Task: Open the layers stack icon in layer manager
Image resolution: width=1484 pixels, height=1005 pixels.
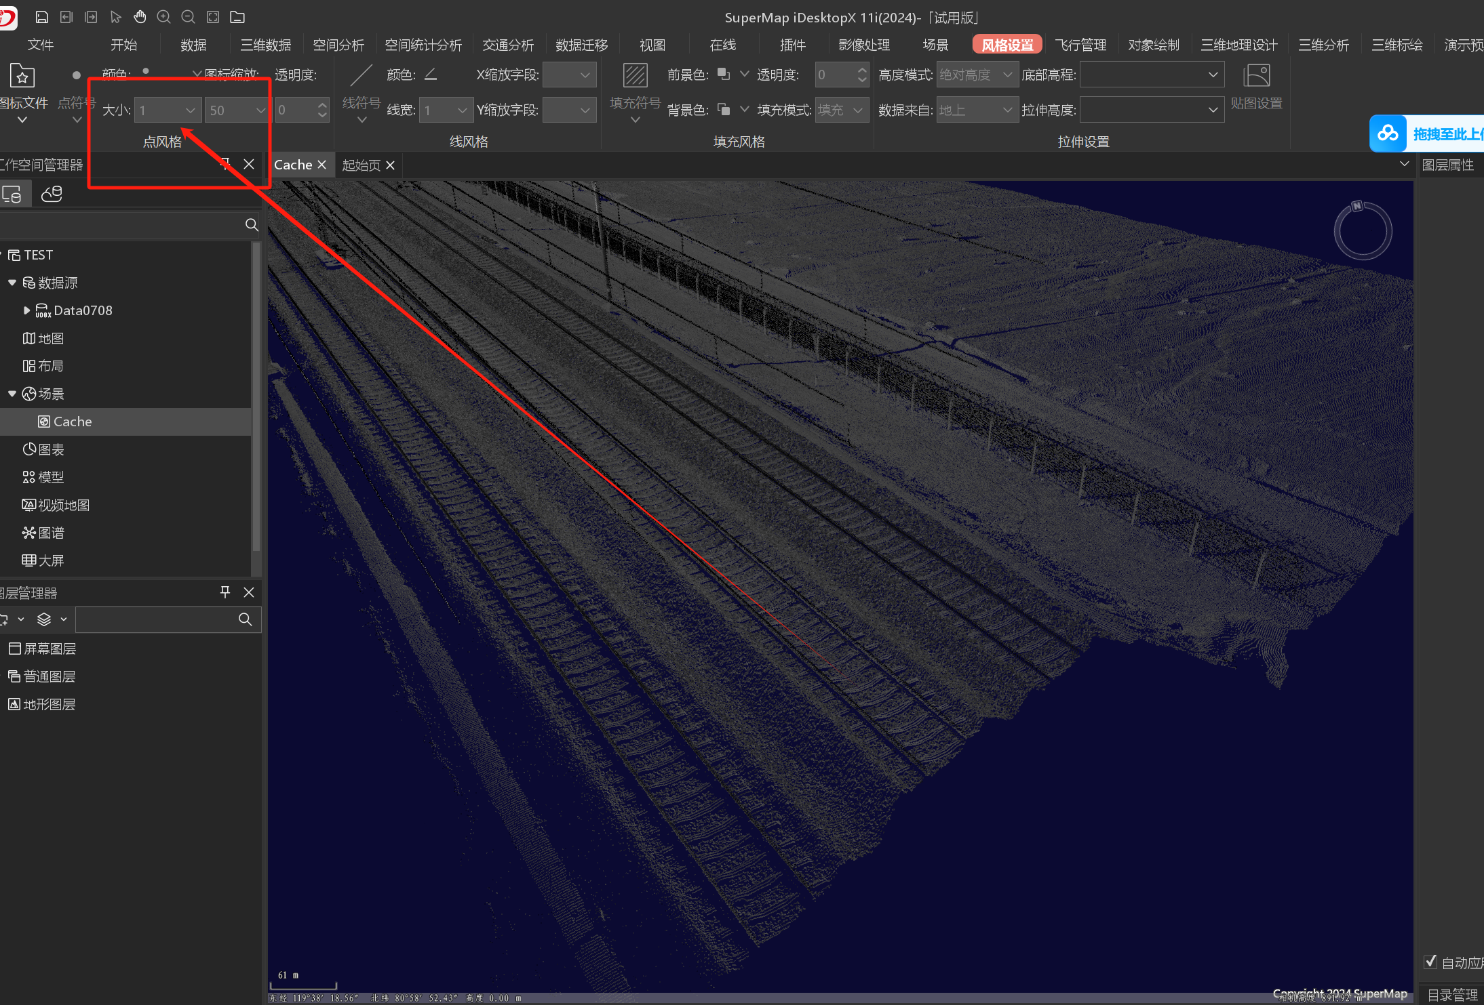Action: coord(44,619)
